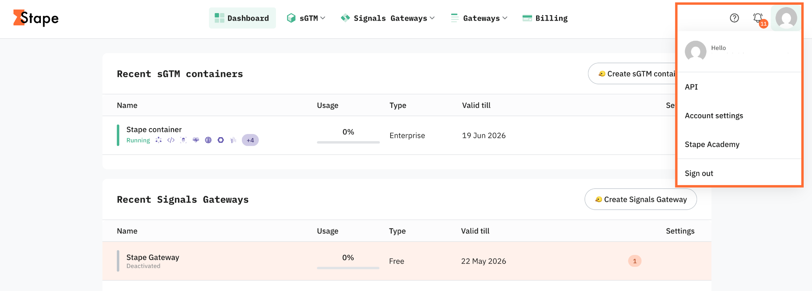The height and width of the screenshot is (291, 812).
Task: Expand the Gateways dropdown menu
Action: click(479, 18)
